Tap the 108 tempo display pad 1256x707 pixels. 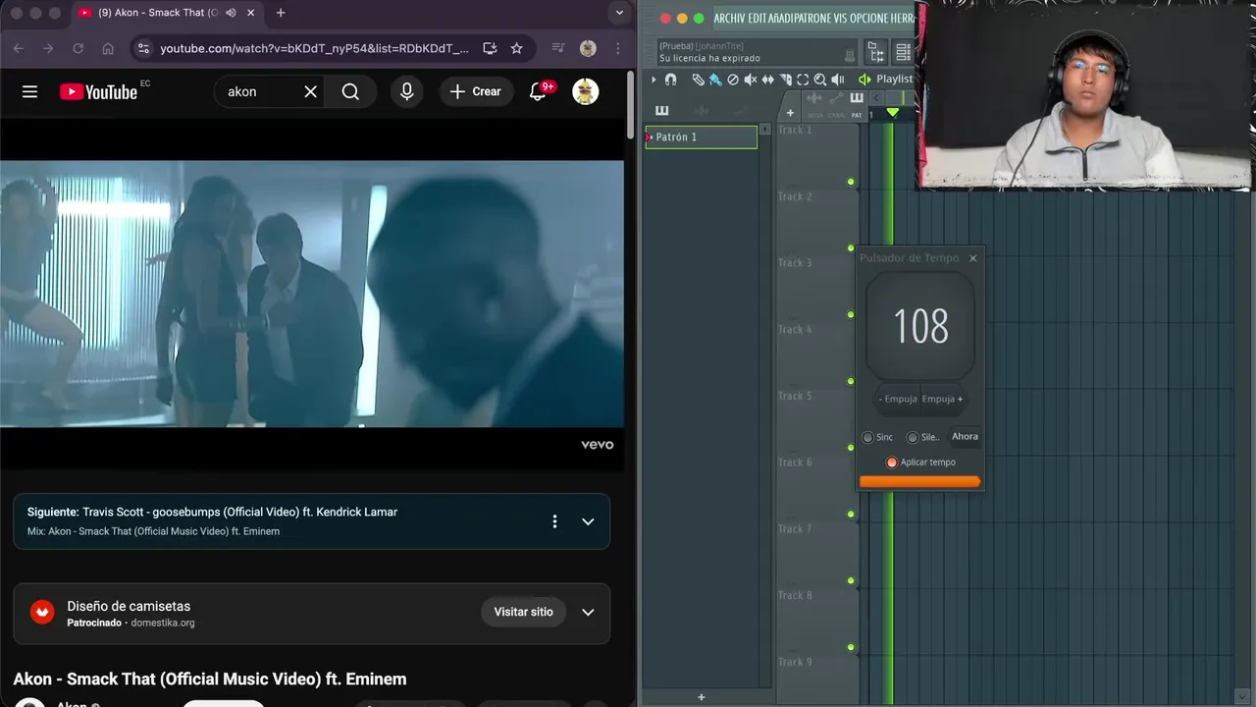(920, 326)
